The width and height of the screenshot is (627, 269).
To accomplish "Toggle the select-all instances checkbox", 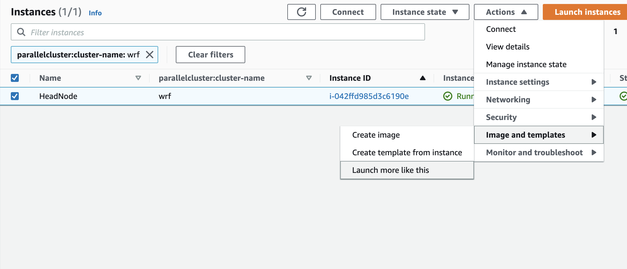I will click(15, 78).
